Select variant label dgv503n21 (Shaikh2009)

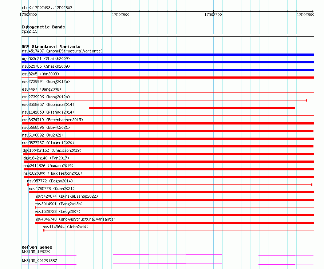tap(46, 59)
